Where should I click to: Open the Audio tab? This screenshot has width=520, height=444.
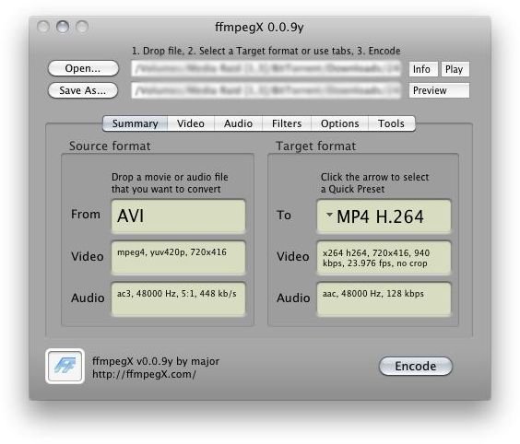(x=238, y=123)
